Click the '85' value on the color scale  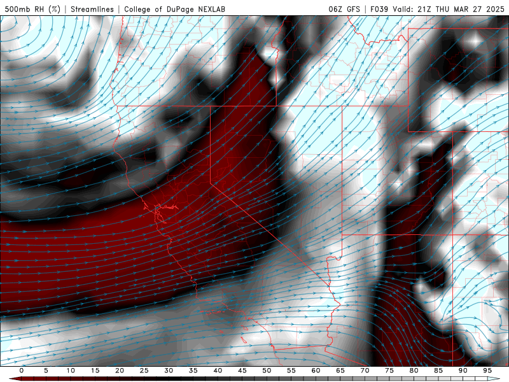438,371
